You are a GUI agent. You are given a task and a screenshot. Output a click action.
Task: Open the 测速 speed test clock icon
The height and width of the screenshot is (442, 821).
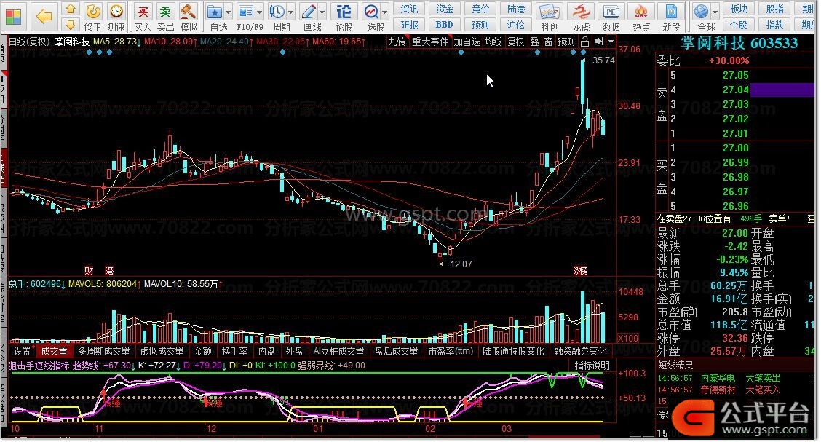[x=116, y=17]
